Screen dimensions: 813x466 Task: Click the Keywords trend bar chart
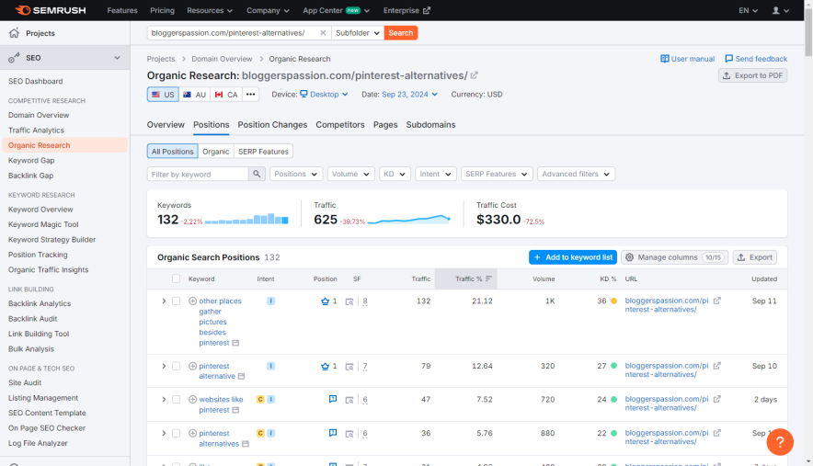(246, 219)
